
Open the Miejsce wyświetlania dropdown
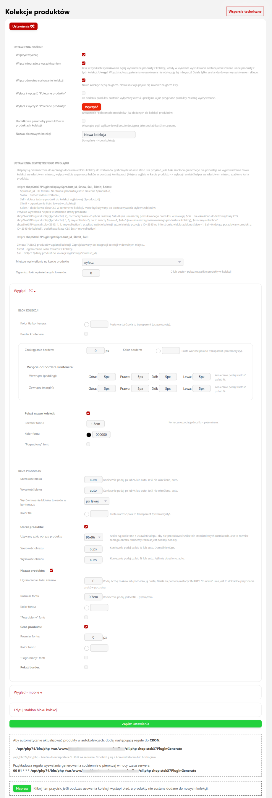tap(132, 262)
